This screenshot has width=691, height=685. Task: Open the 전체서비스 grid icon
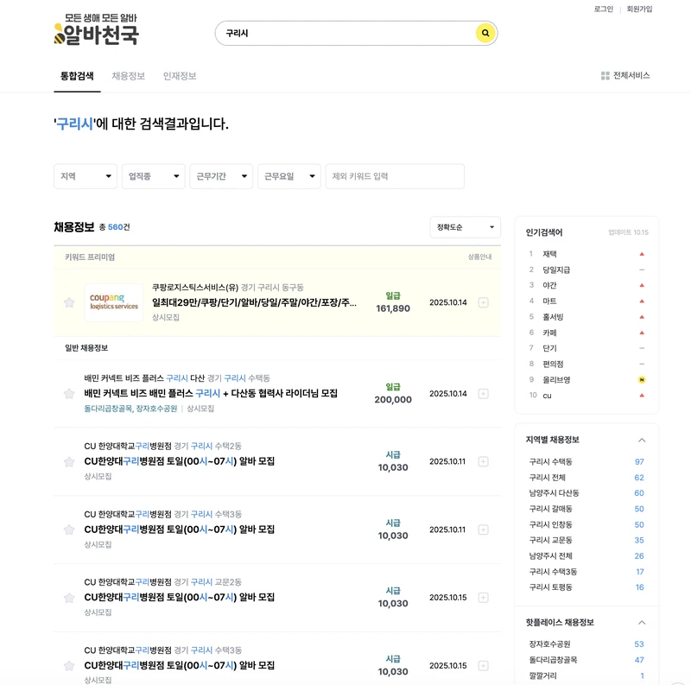(605, 76)
